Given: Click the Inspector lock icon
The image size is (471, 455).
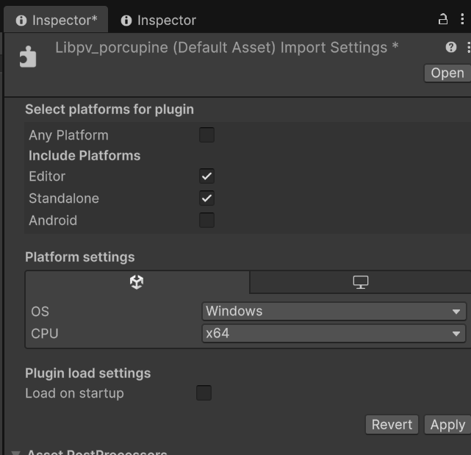Looking at the screenshot, I should pyautogui.click(x=443, y=20).
